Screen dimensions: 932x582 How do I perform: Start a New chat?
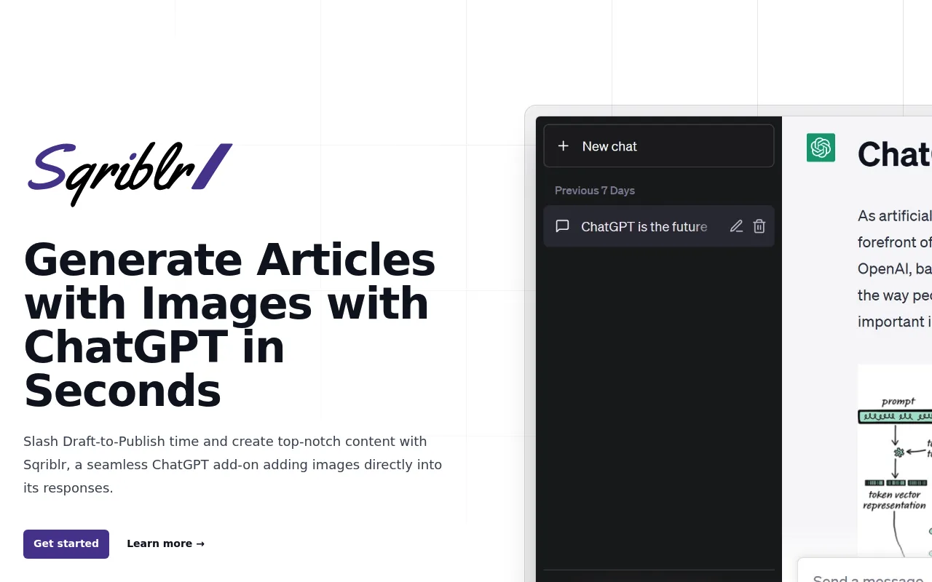[659, 146]
